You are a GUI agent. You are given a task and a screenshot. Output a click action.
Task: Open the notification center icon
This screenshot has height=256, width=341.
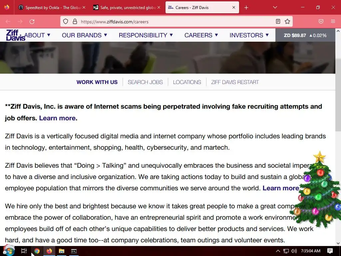pyautogui.click(x=330, y=251)
